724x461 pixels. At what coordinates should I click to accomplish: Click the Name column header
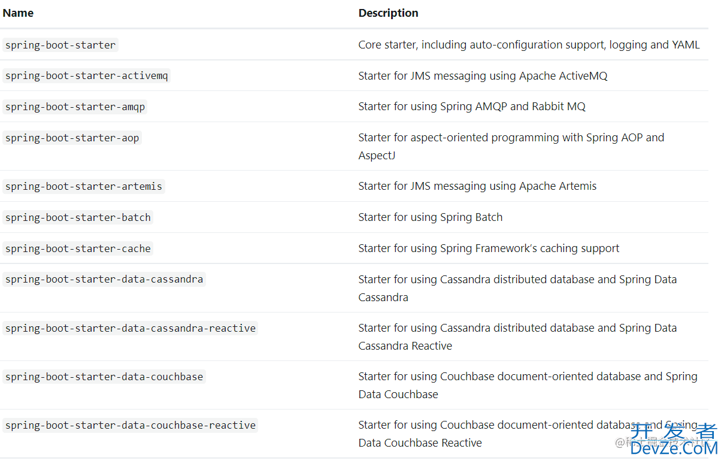[x=18, y=13]
